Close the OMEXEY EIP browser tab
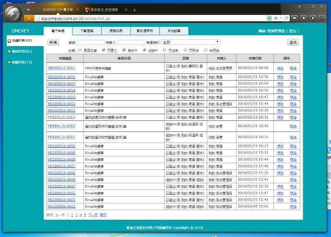The width and height of the screenshot is (331, 237). coord(78,10)
